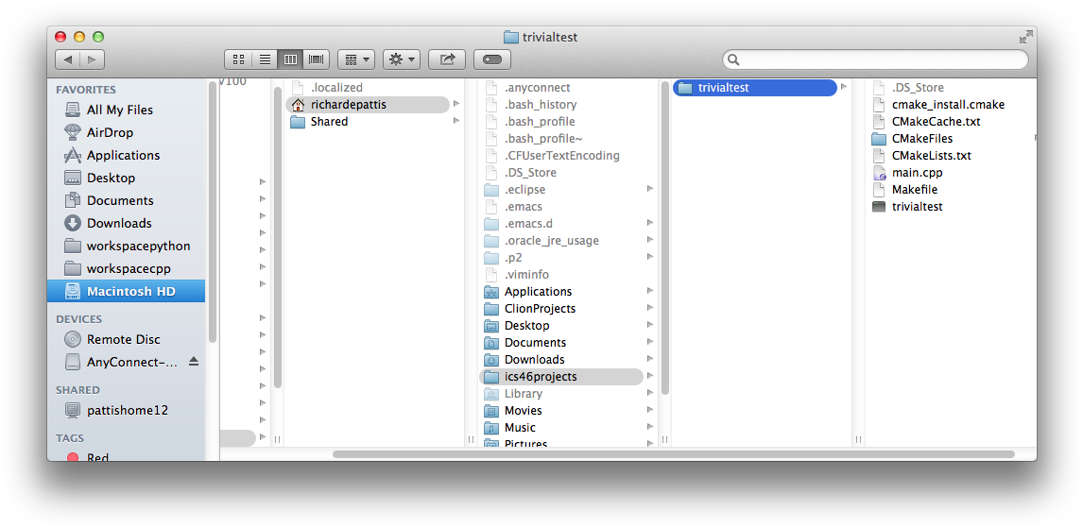The width and height of the screenshot is (1083, 528).
Task: Open Downloads in Favorites sidebar
Action: pos(127,224)
